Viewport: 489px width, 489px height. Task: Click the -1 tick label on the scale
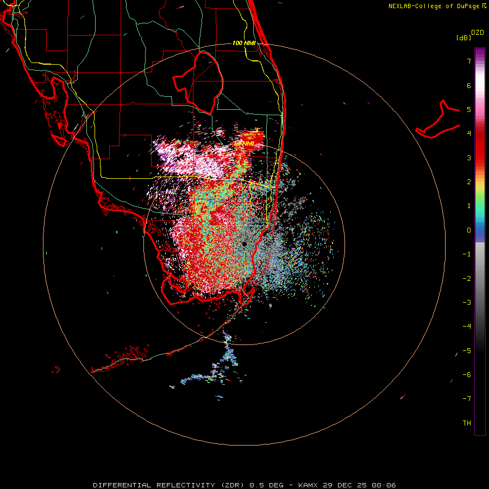[x=467, y=254]
